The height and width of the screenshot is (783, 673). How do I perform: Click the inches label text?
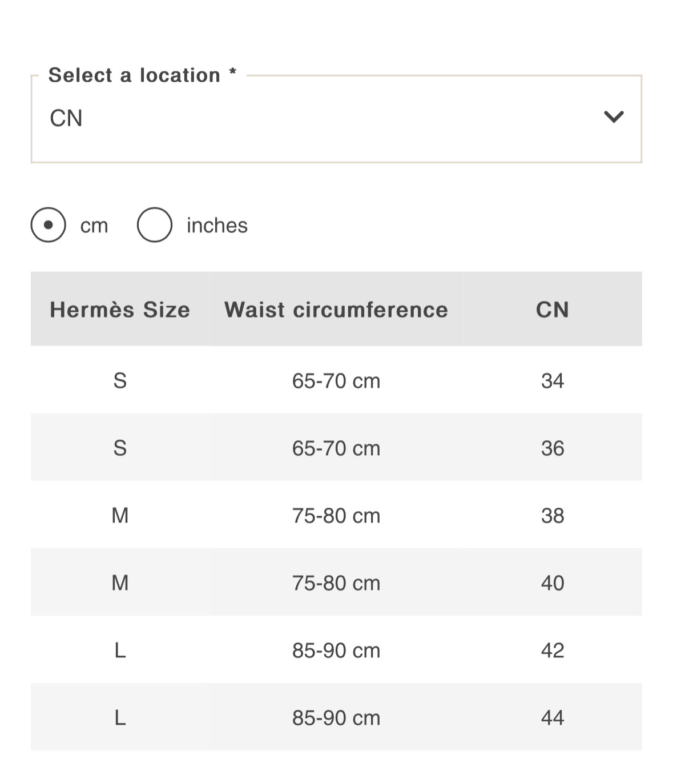[x=217, y=226]
